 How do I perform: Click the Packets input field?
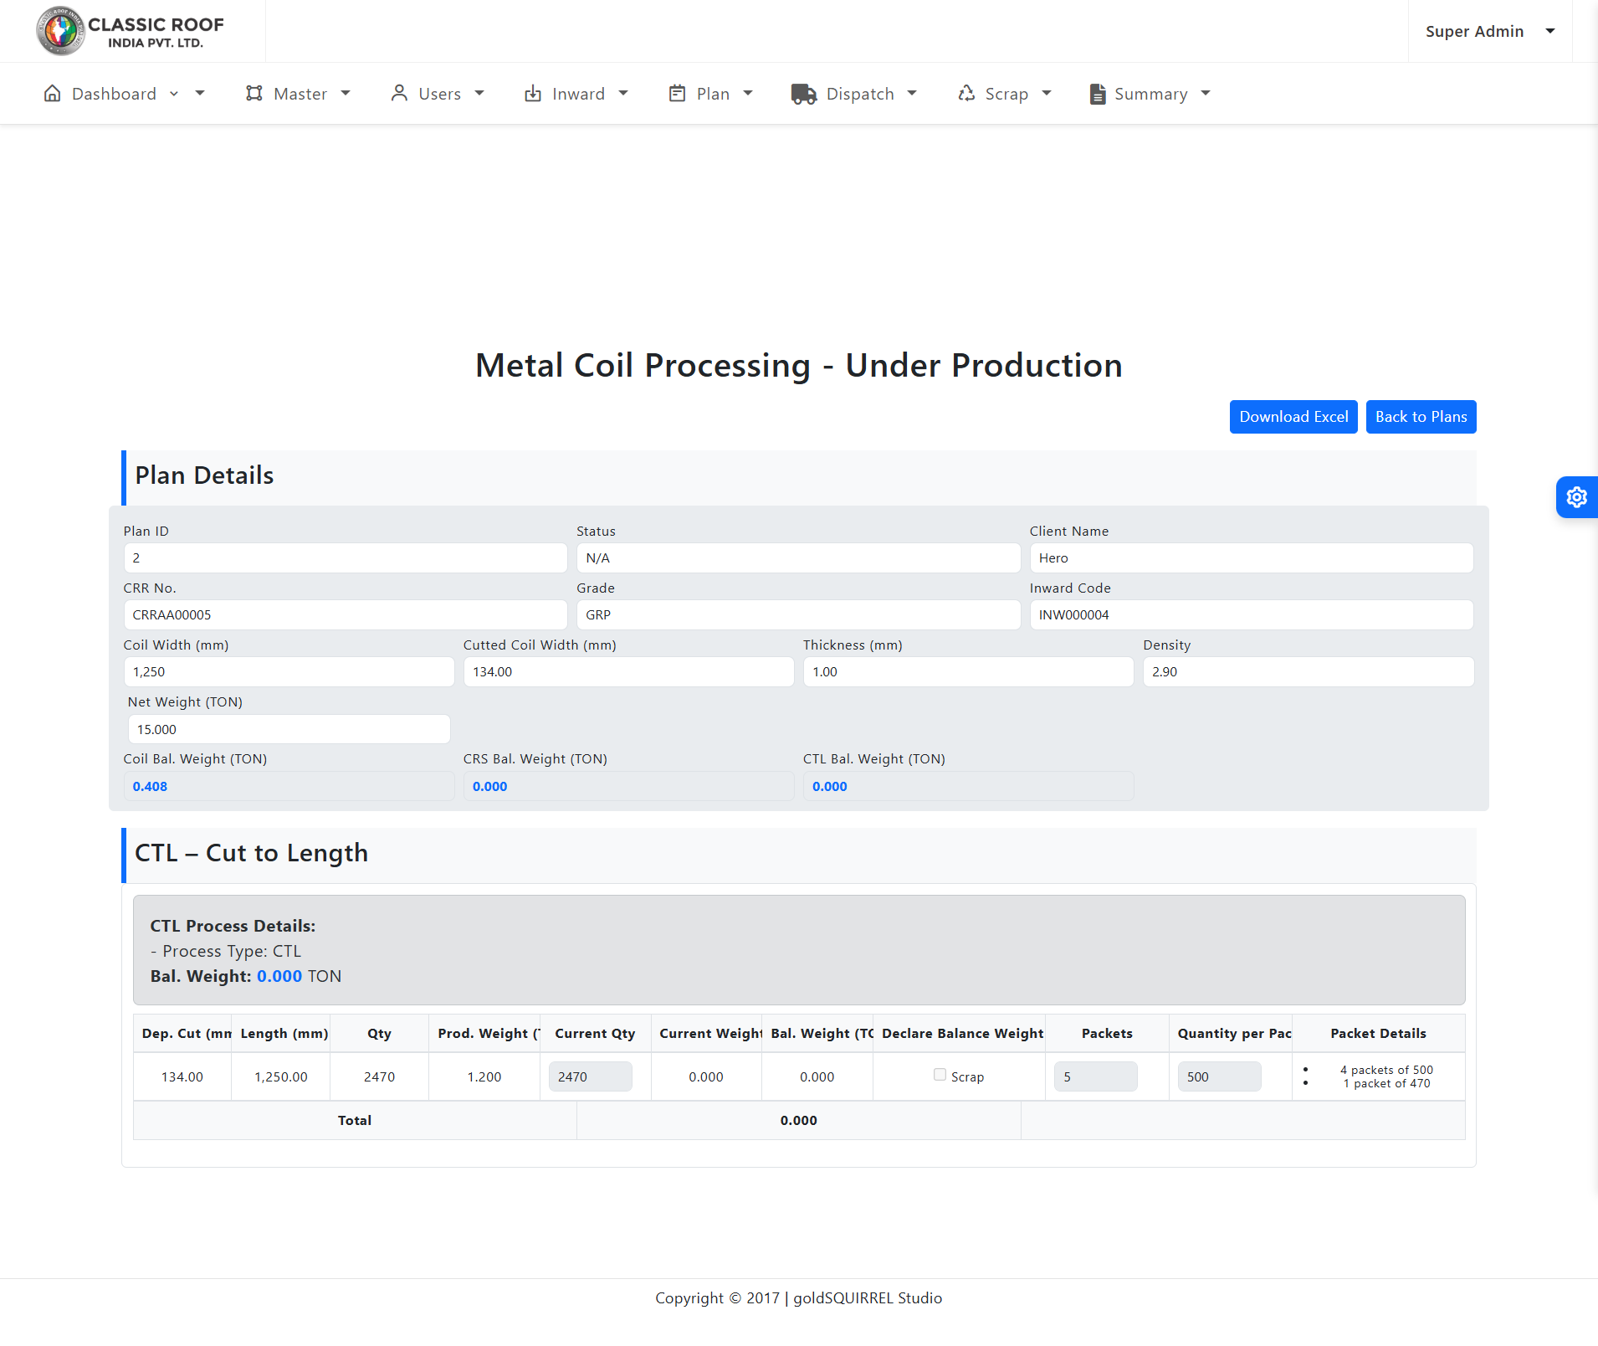pyautogui.click(x=1094, y=1076)
